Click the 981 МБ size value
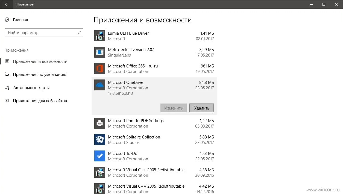Viewport: 343px width, 195px height. 207,66
